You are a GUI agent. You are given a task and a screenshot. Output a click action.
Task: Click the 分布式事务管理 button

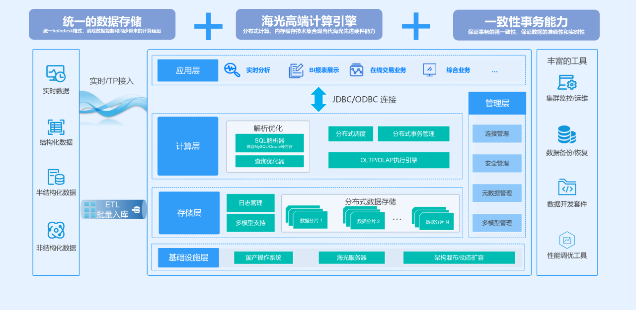(413, 134)
